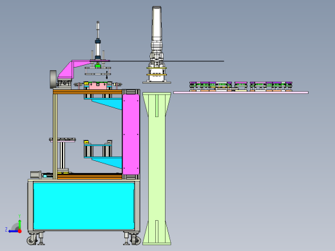Pick the pink fixture block under press
Image resolution: width=335 pixels, height=251 pixels.
click(98, 86)
